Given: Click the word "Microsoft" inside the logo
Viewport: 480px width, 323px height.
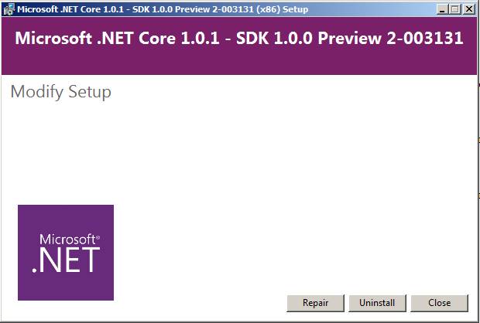Looking at the screenshot, I should coord(66,240).
